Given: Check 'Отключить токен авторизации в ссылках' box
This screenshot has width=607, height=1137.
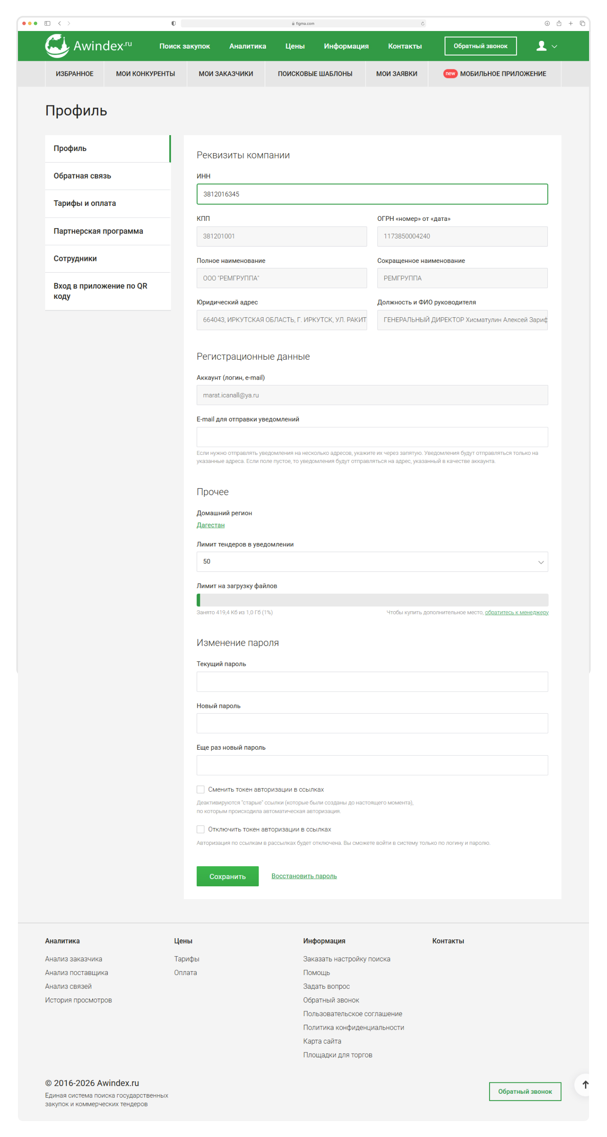Looking at the screenshot, I should coord(201,829).
